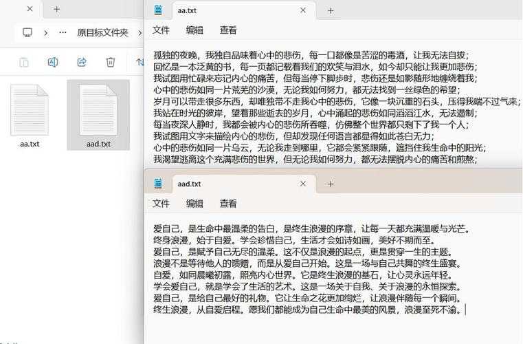Select the aad.txt file thumbnail

[x=98, y=110]
